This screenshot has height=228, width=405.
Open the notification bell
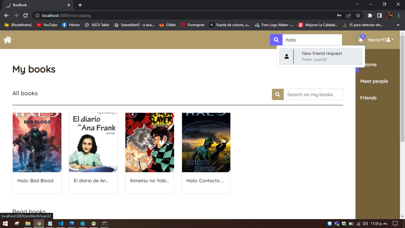click(361, 40)
